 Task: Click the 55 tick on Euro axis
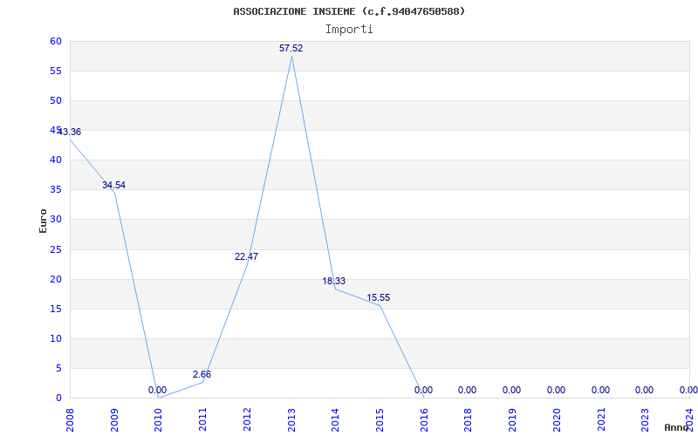point(56,71)
